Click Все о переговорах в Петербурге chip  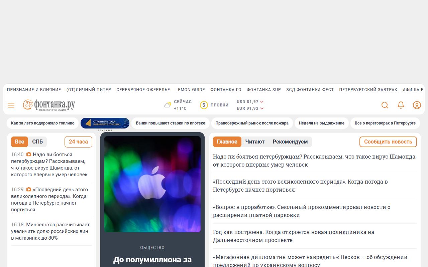[385, 123]
